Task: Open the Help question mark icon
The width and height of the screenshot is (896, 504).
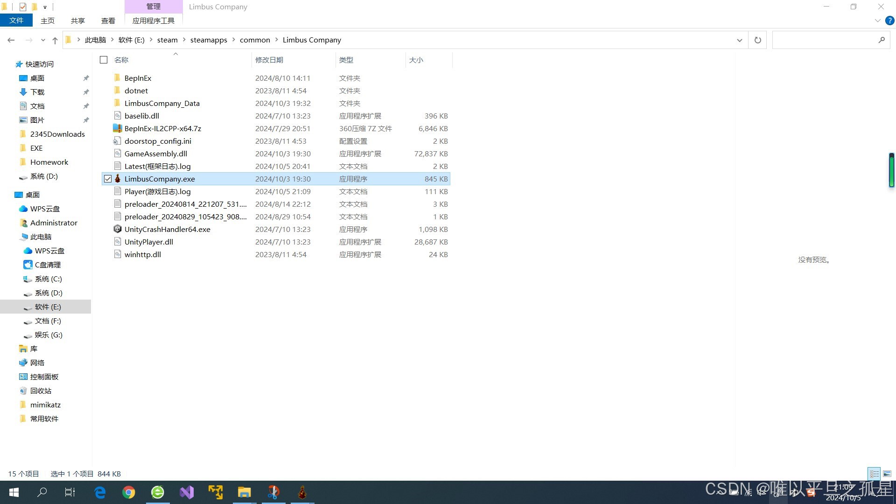Action: pyautogui.click(x=889, y=21)
